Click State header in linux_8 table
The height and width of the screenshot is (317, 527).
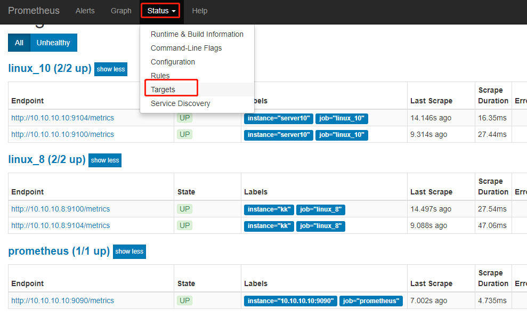[x=186, y=192]
